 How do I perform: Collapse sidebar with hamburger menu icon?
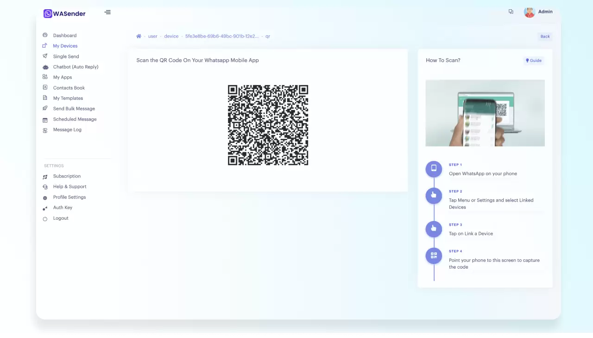(107, 12)
